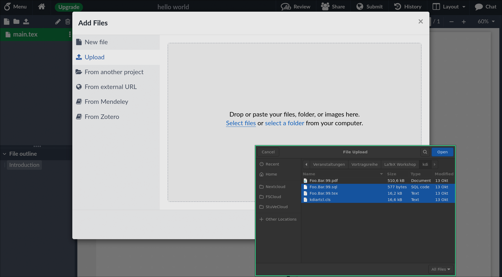Screen dimensions: 502x277
Task: Go to Recent in the file chooser
Action: tap(278, 164)
